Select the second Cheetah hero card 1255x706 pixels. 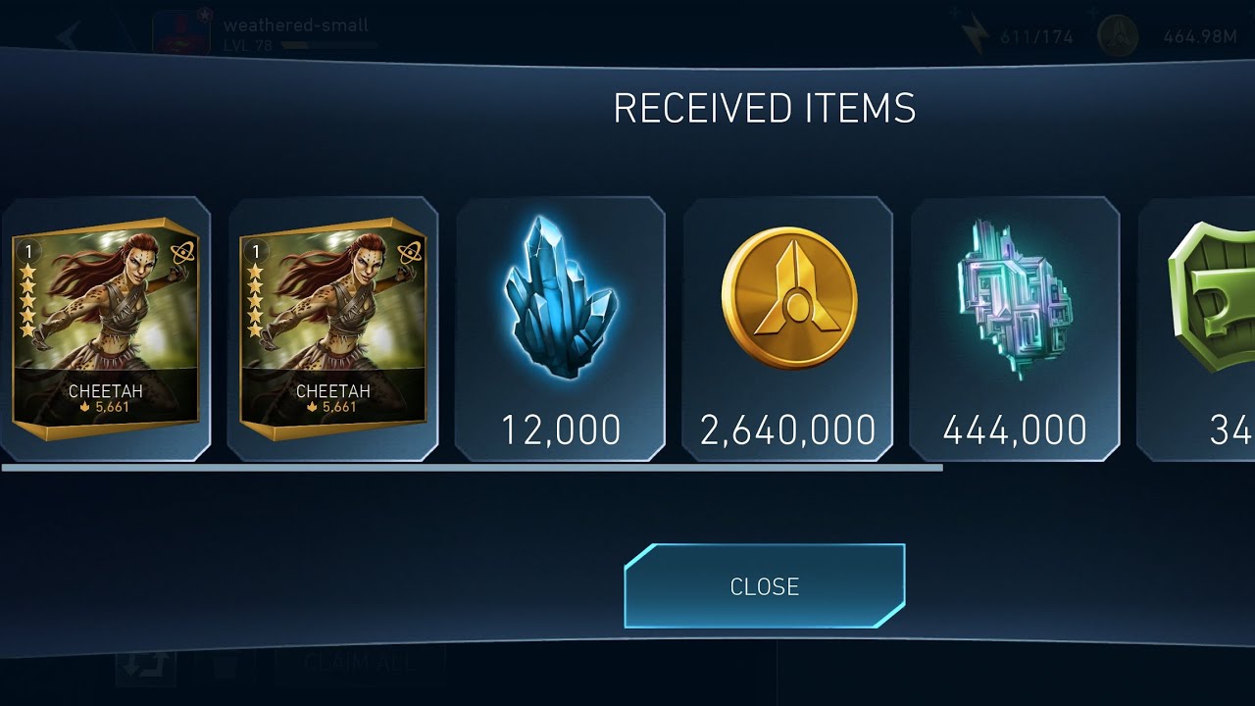point(332,329)
